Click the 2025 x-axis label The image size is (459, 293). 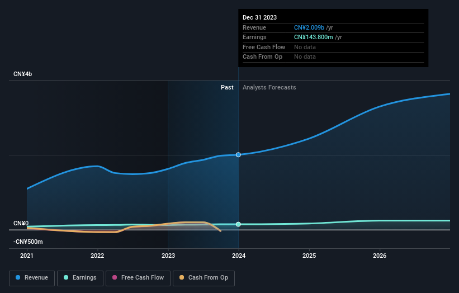tap(309, 256)
